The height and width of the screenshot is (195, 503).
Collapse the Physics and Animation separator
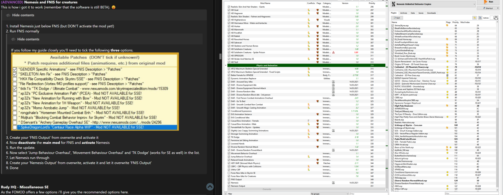pos(226,65)
